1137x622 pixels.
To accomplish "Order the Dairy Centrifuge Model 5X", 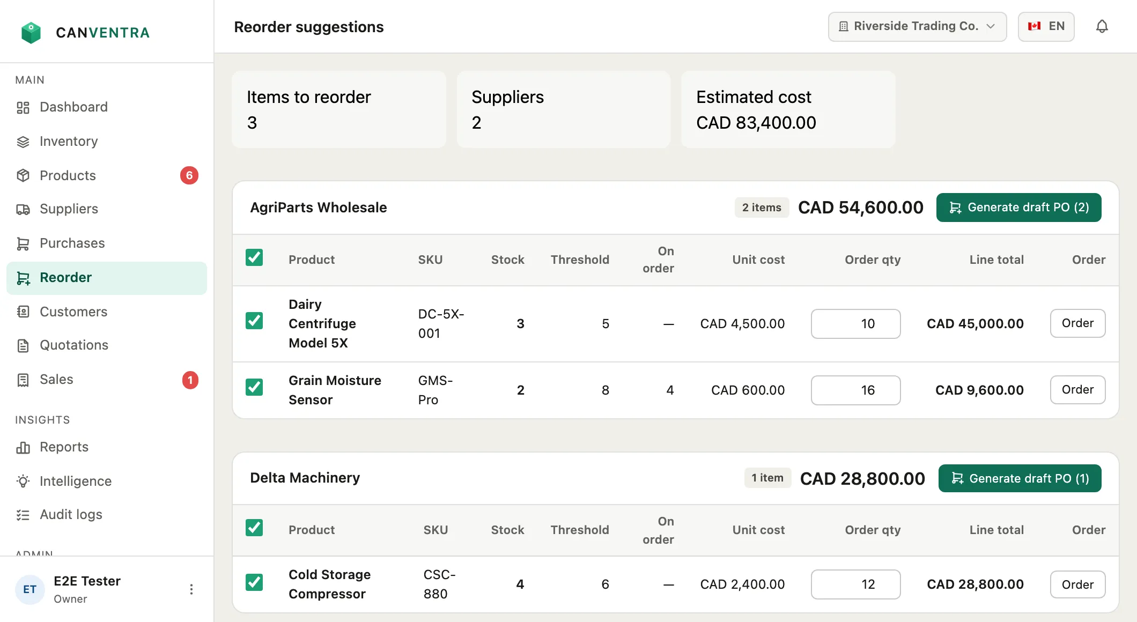I will 1077,323.
